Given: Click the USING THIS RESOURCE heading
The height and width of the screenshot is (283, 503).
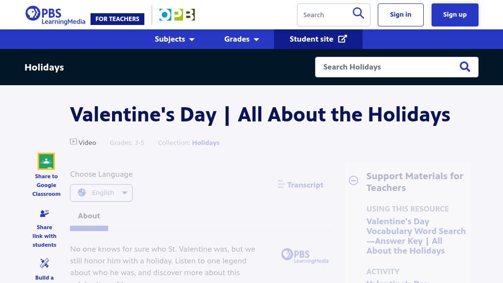Looking at the screenshot, I should [408, 209].
